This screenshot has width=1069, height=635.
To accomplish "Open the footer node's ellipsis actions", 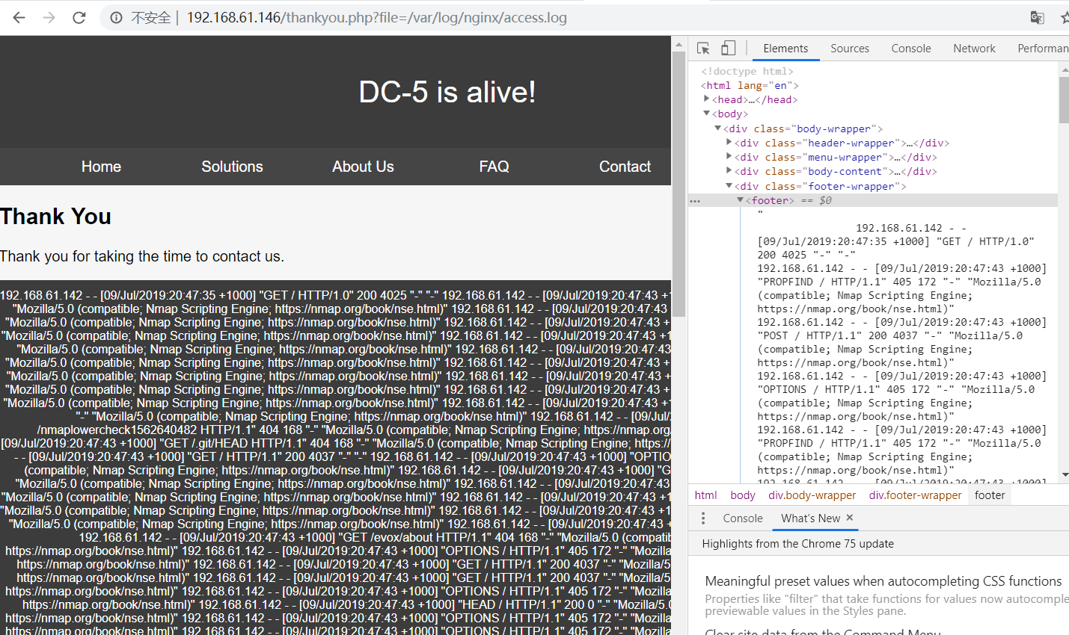I will click(x=695, y=200).
